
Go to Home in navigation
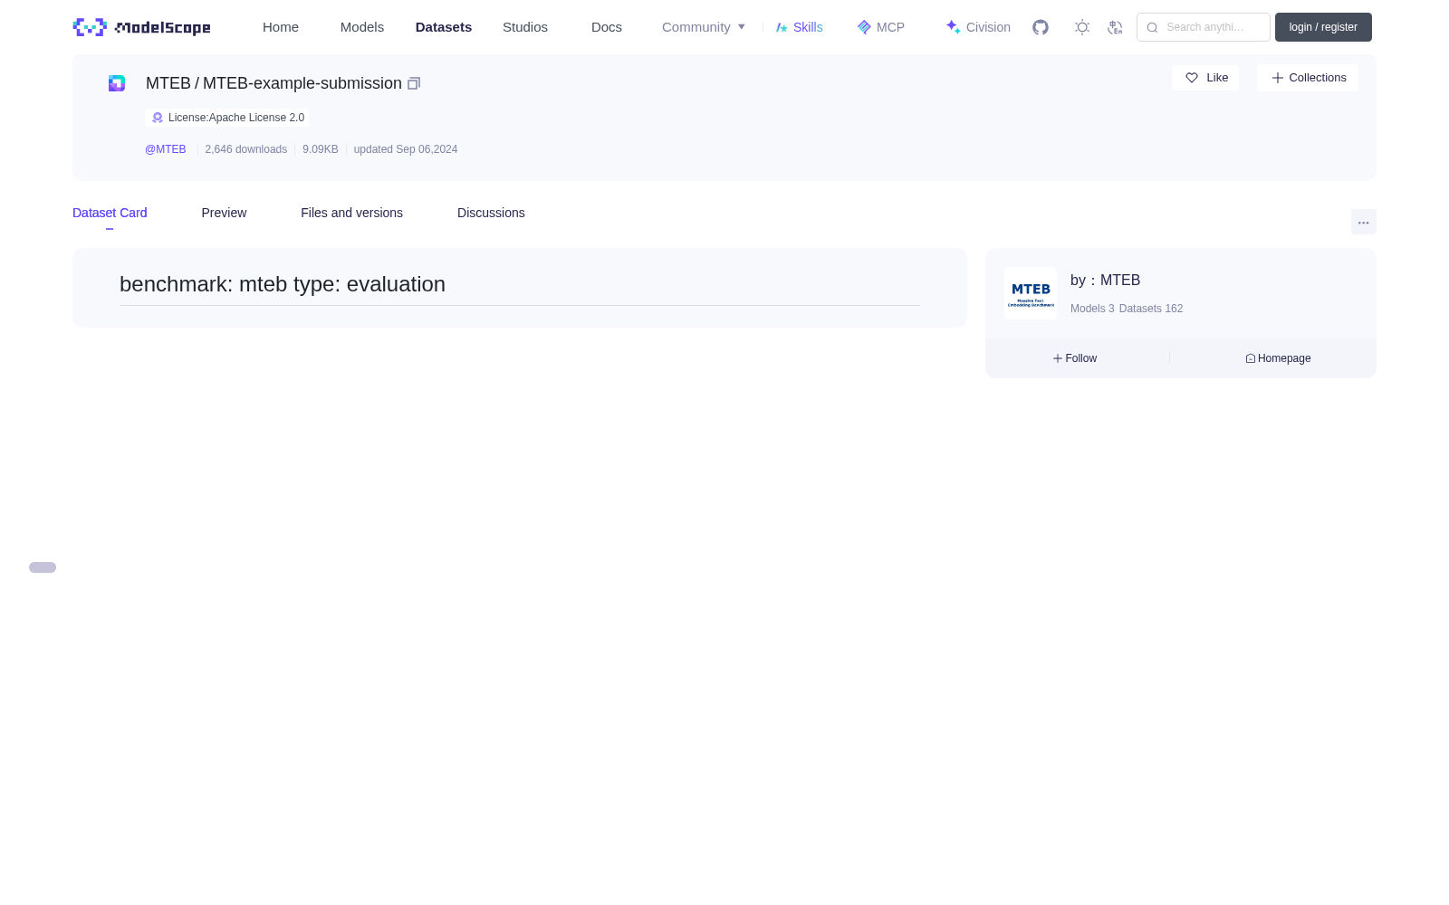(281, 27)
